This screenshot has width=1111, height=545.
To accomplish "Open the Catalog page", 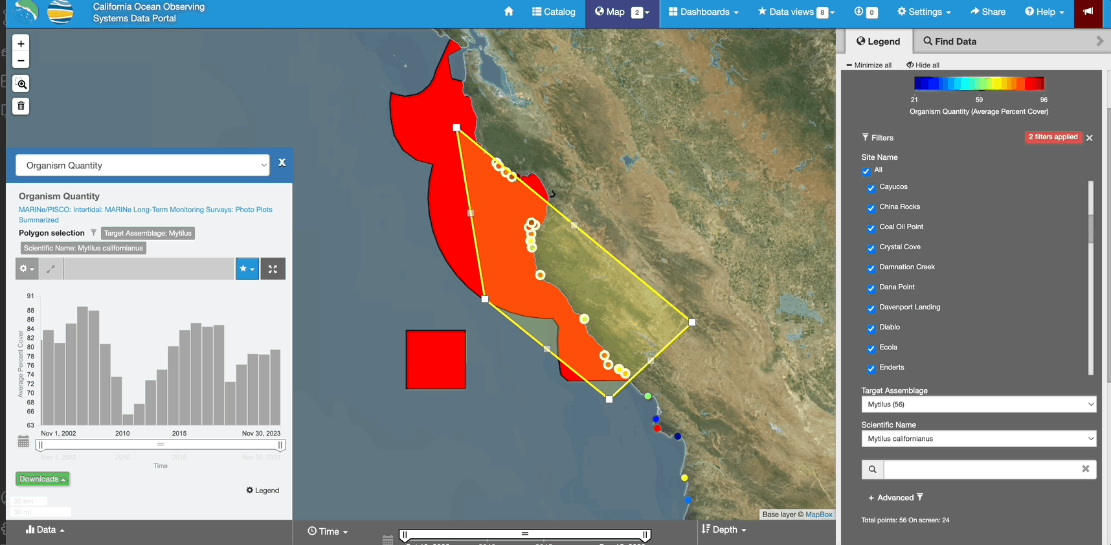I will coord(554,12).
